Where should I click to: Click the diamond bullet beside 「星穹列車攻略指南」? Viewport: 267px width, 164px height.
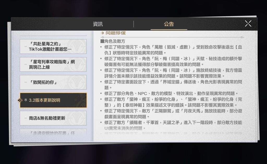pyautogui.click(x=26, y=64)
